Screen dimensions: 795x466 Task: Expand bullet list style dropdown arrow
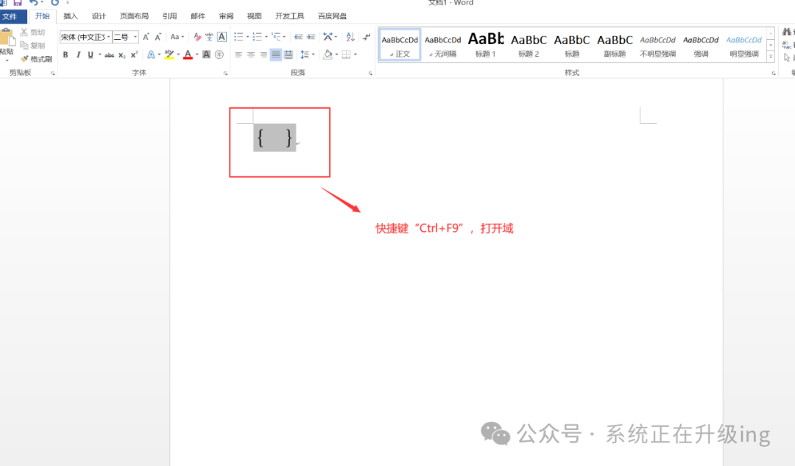coord(247,37)
